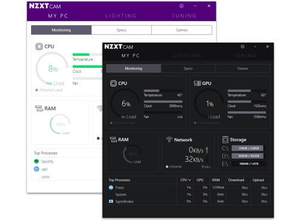
Task: Minimize the dark CAM window
Action: 255,47
